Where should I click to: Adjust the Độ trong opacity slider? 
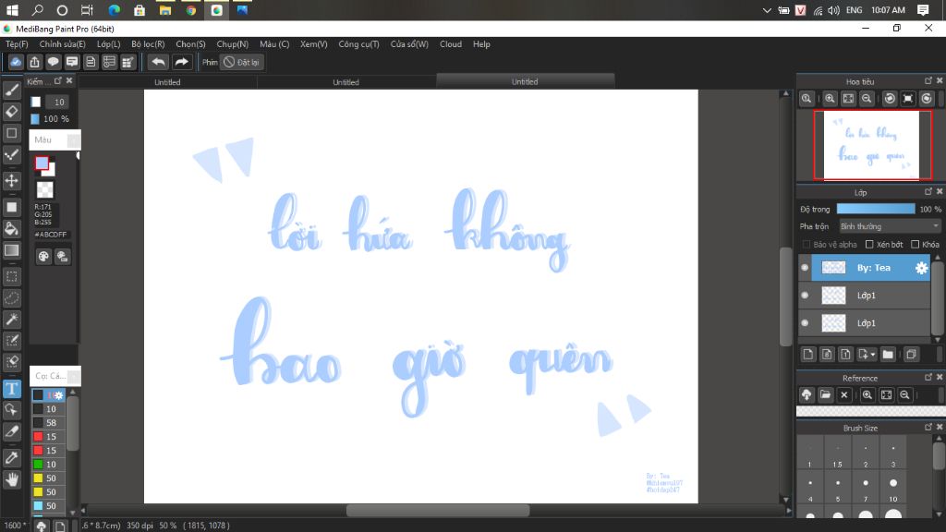click(876, 209)
